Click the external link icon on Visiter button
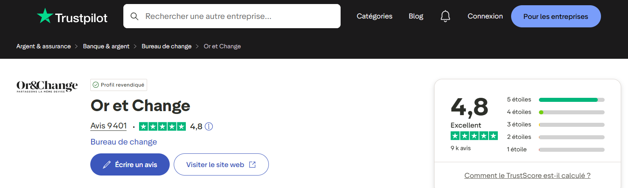 click(252, 165)
